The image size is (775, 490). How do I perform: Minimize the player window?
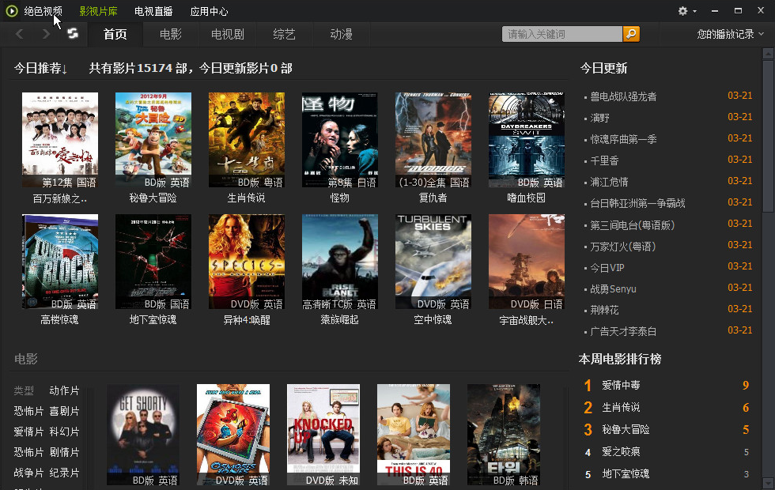(714, 11)
